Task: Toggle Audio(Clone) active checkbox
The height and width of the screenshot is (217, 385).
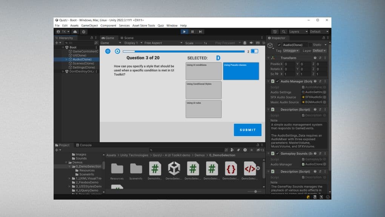Action: click(279, 45)
